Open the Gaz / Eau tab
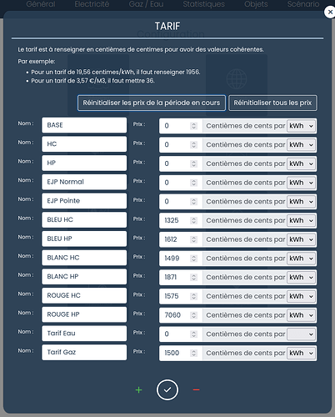335x417 pixels. 146,4
